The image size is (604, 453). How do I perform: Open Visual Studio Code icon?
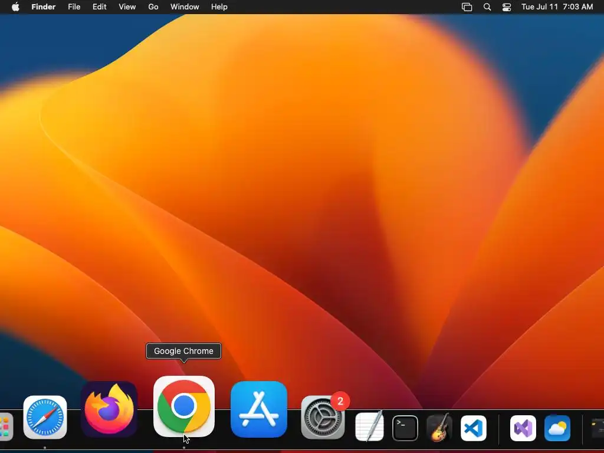point(474,428)
